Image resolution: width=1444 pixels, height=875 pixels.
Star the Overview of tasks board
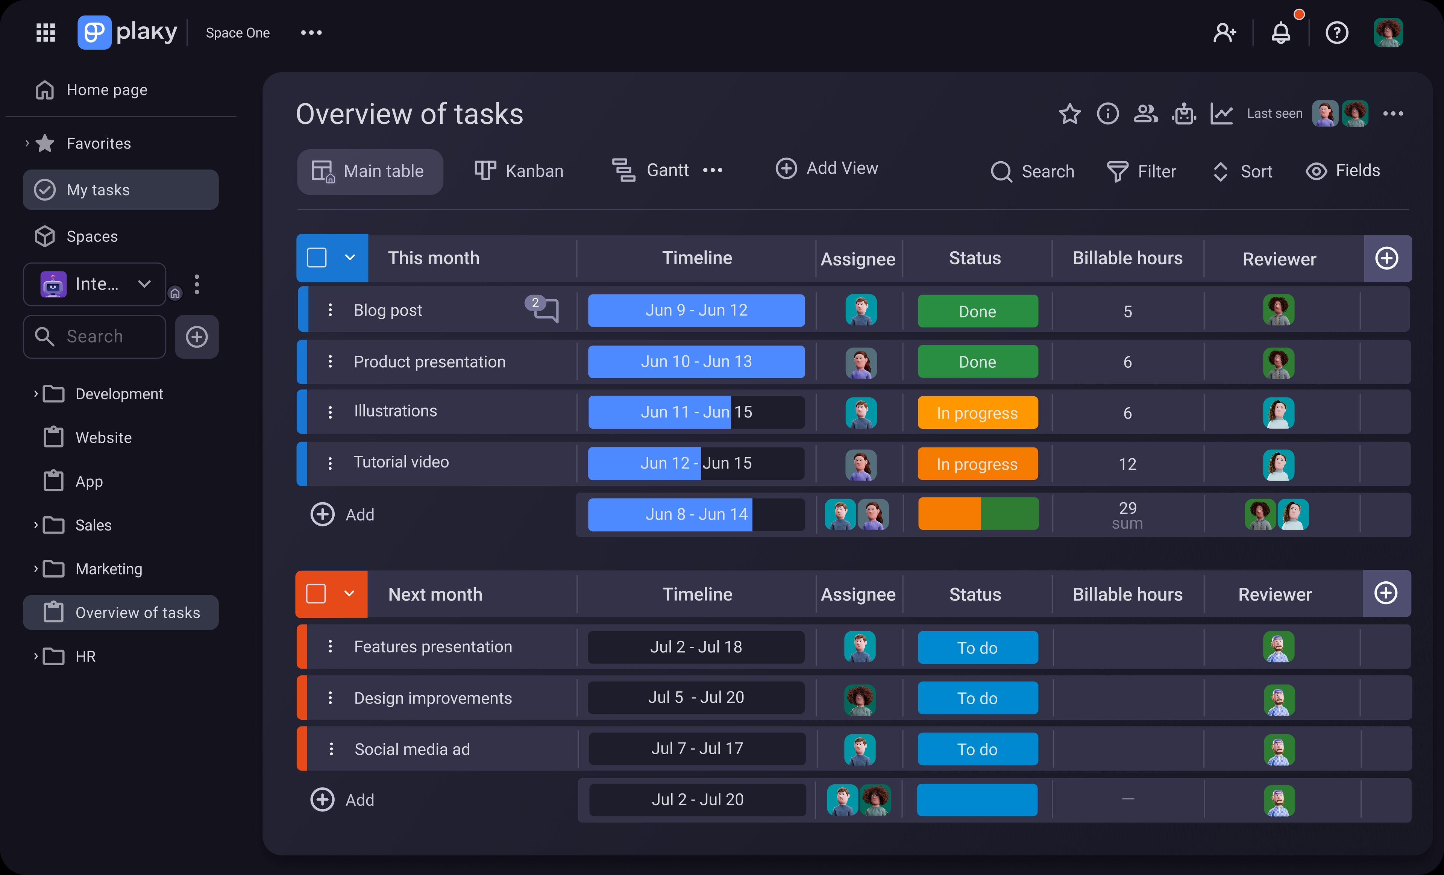click(1069, 113)
